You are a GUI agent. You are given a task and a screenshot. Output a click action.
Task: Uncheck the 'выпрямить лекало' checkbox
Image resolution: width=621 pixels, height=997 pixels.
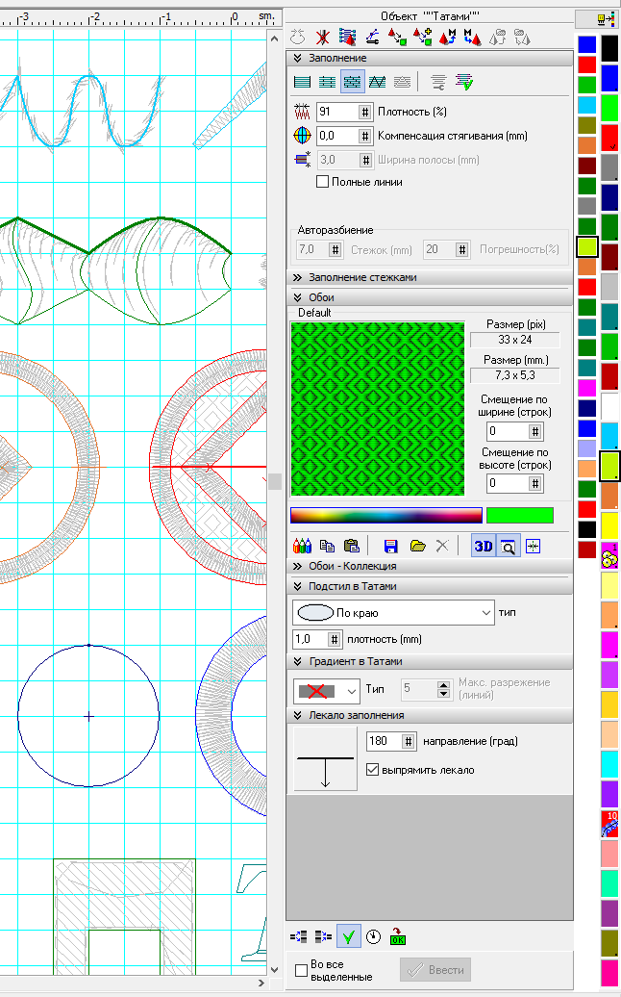pyautogui.click(x=373, y=770)
